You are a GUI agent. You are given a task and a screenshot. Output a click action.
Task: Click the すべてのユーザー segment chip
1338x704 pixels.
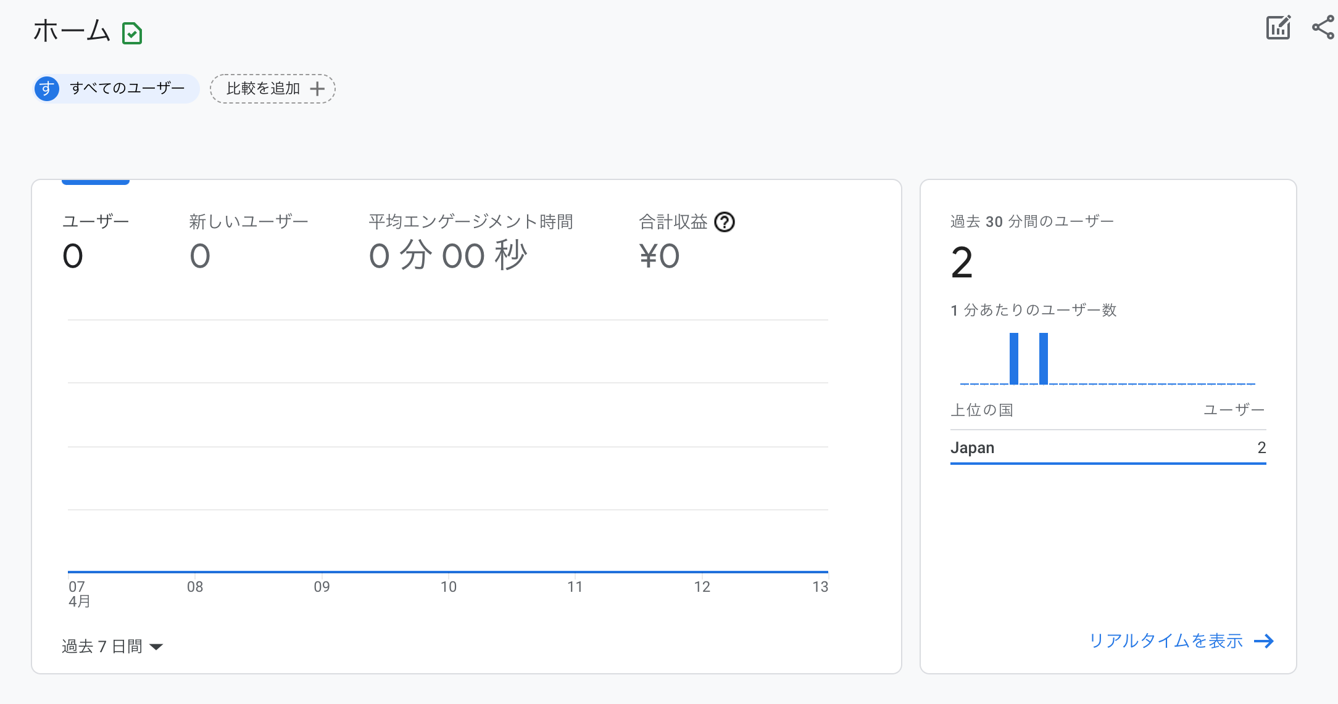click(116, 89)
